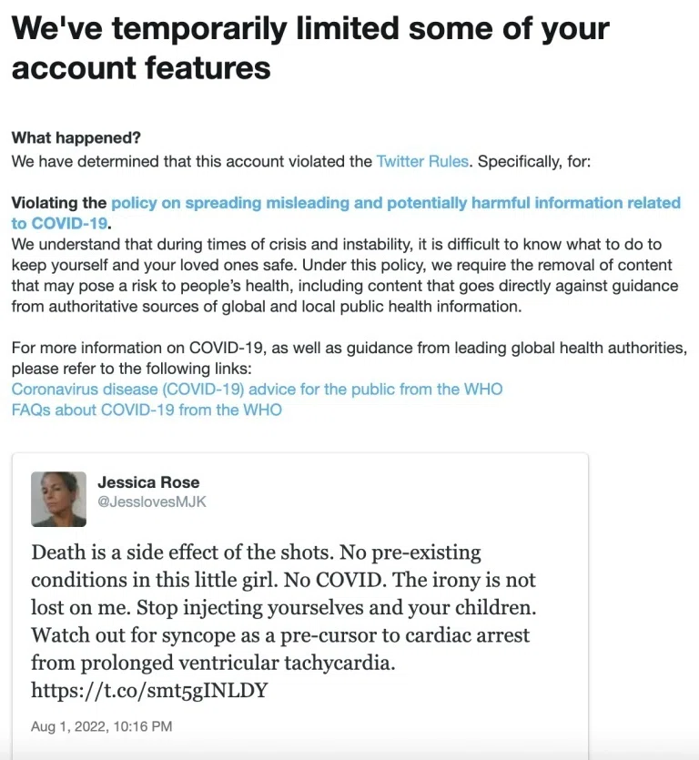699x760 pixels.
Task: Click the "please refer to the following links" line
Action: pyautogui.click(x=131, y=369)
